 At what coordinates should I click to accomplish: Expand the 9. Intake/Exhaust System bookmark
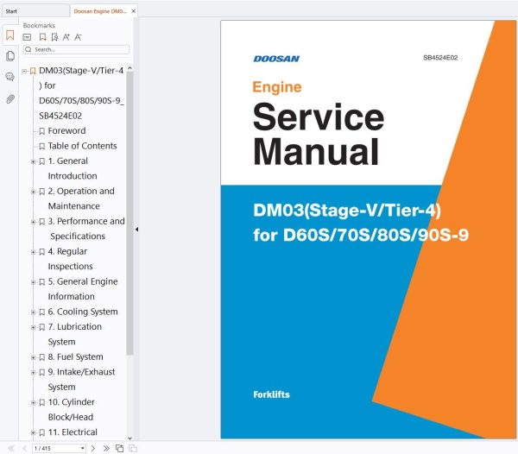pos(34,373)
